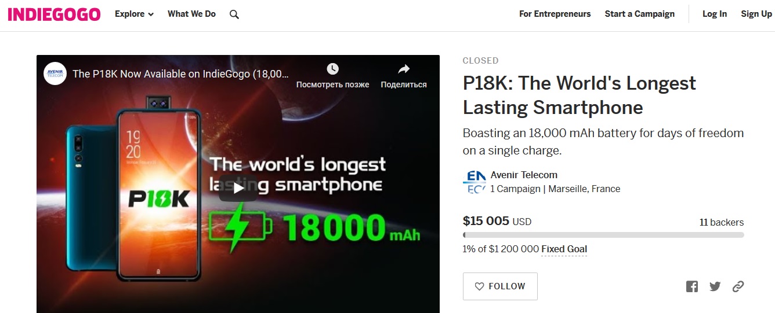Open the video title link
775x313 pixels.
point(180,74)
